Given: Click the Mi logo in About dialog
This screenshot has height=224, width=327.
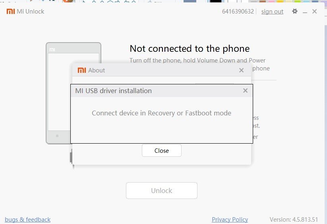Looking at the screenshot, I should pyautogui.click(x=82, y=70).
